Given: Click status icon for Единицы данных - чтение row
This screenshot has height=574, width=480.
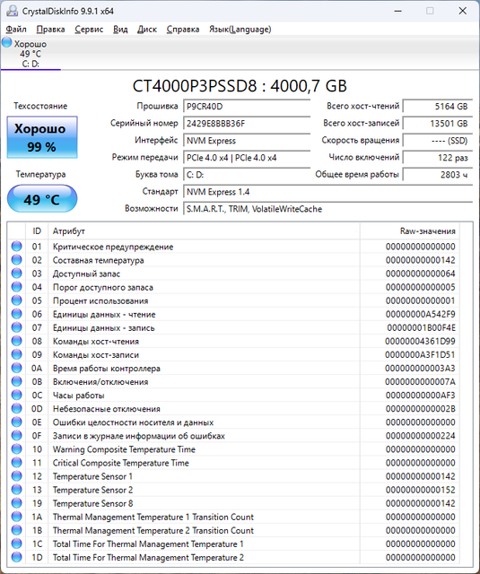Looking at the screenshot, I should coord(16,314).
